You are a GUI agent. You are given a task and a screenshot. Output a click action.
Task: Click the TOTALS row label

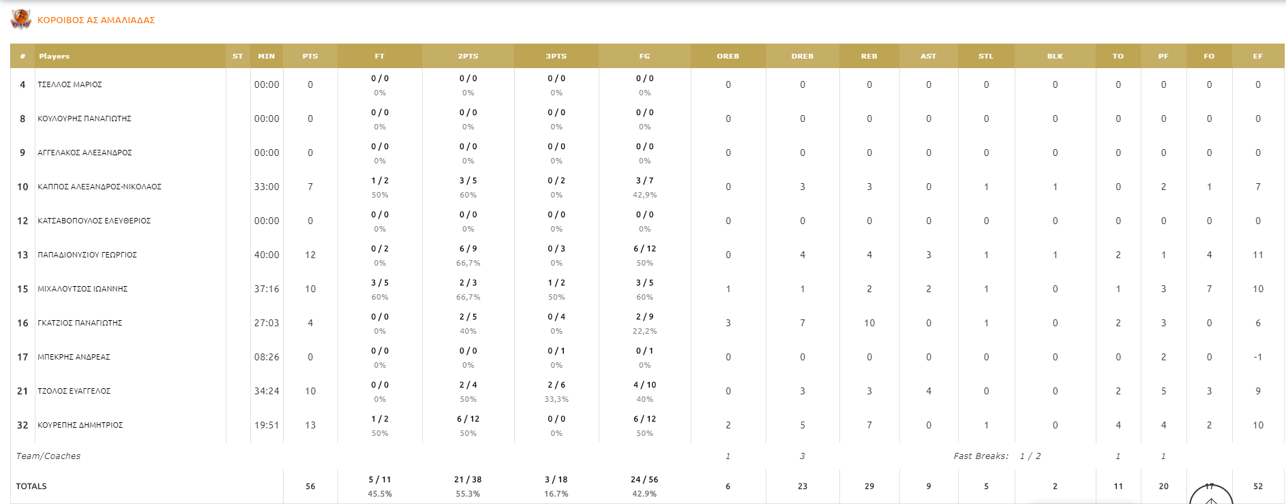pyautogui.click(x=31, y=486)
